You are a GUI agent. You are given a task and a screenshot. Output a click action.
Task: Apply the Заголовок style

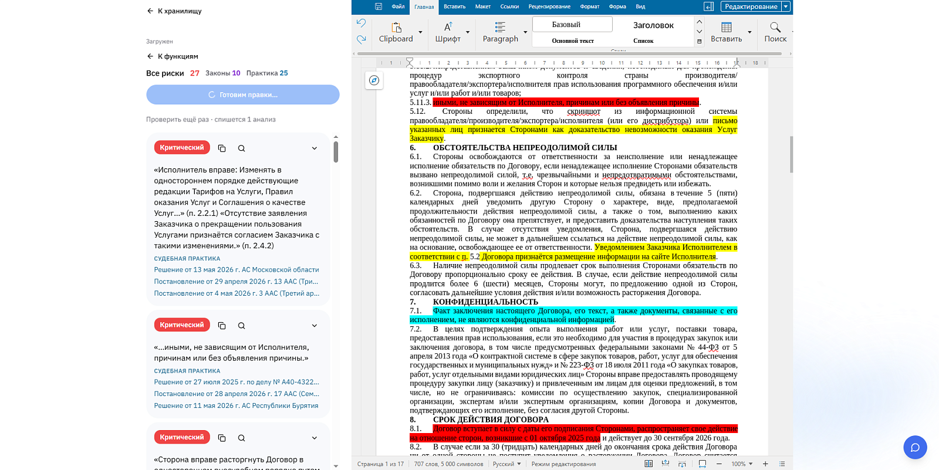[653, 25]
